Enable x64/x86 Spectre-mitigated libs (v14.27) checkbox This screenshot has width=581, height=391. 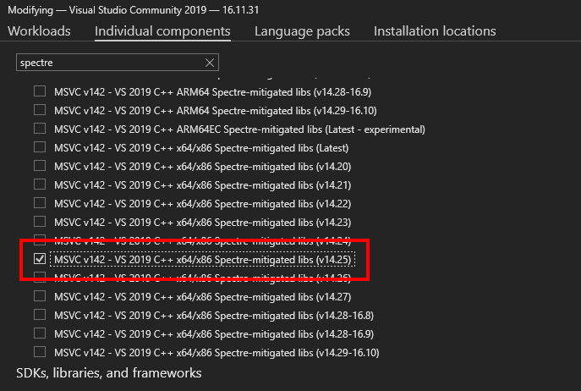point(40,296)
